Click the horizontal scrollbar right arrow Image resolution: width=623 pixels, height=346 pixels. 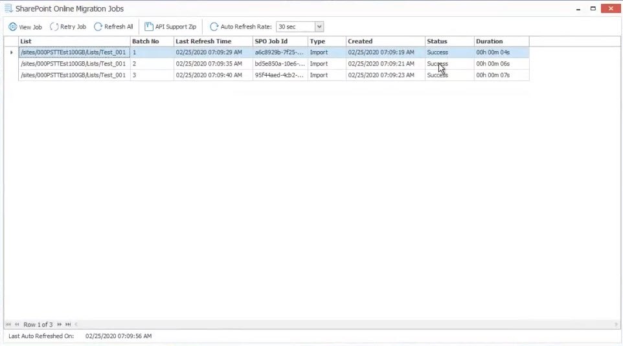pos(617,324)
